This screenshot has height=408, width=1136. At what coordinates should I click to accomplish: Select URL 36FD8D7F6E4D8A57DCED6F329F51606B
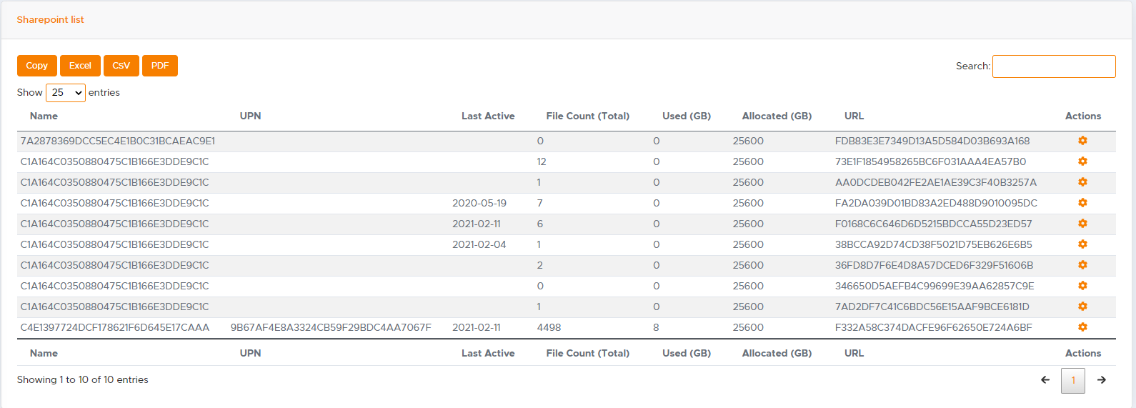935,265
